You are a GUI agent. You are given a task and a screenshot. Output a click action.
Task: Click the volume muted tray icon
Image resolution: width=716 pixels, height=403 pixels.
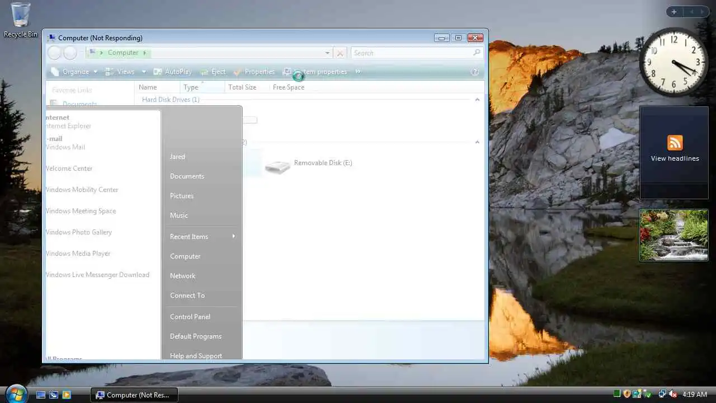[673, 395]
